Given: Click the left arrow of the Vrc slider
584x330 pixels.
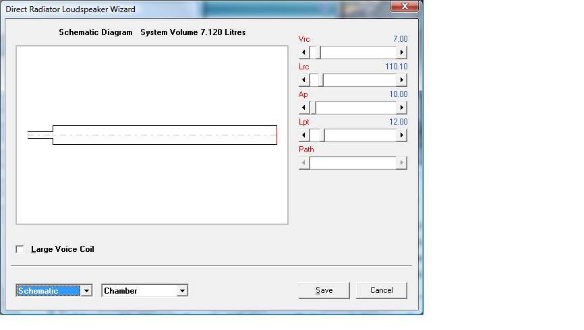Looking at the screenshot, I should coord(304,53).
